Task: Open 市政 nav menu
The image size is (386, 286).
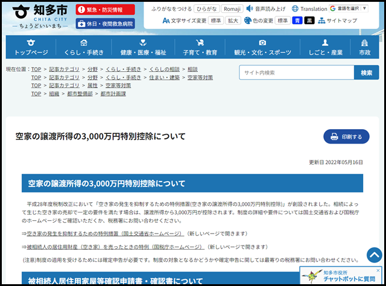Action: point(364,47)
